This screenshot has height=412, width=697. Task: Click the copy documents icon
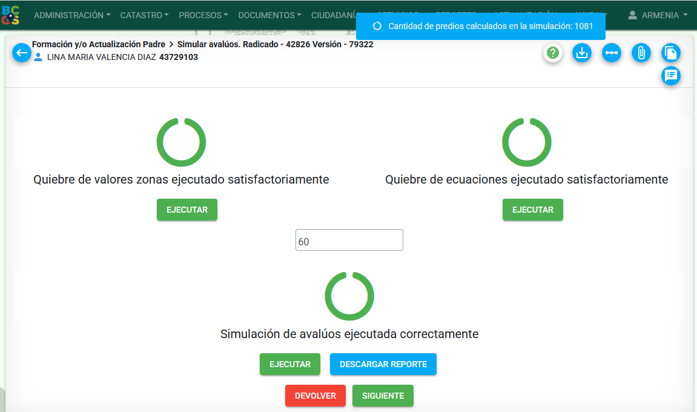coord(671,53)
